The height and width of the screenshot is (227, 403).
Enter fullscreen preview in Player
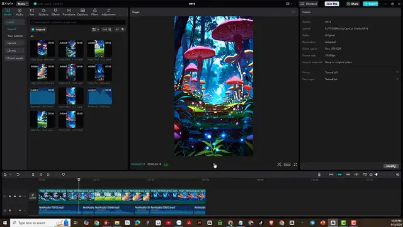[x=295, y=165]
